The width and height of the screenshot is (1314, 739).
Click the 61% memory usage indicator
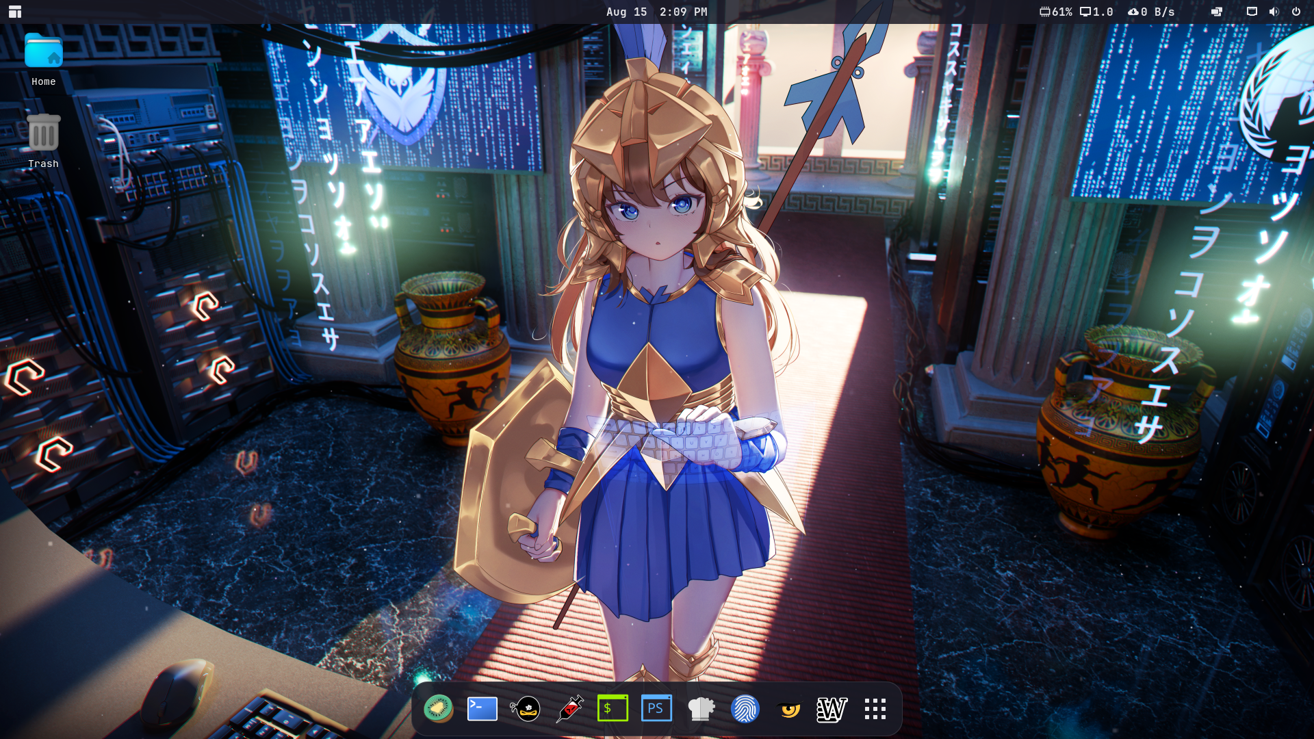point(1055,12)
